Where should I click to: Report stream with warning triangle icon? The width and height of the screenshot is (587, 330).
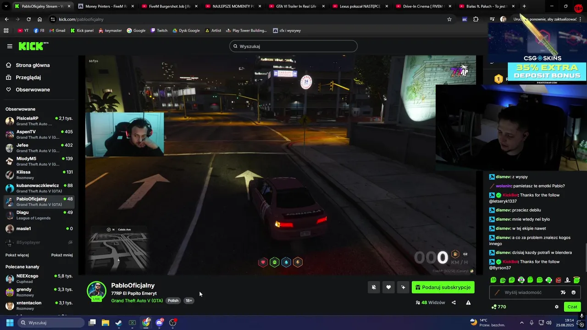coord(468,302)
